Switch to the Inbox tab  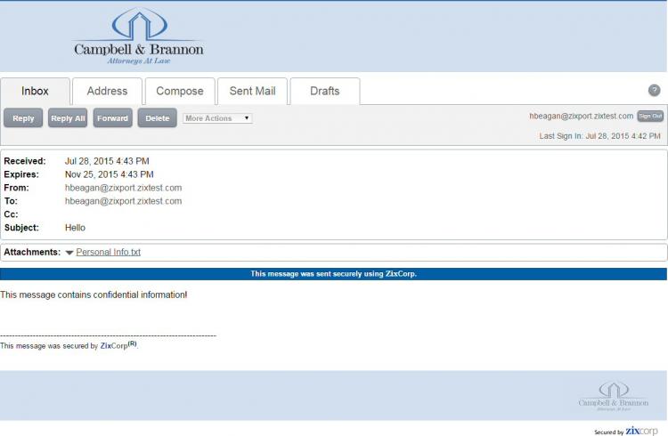point(36,91)
